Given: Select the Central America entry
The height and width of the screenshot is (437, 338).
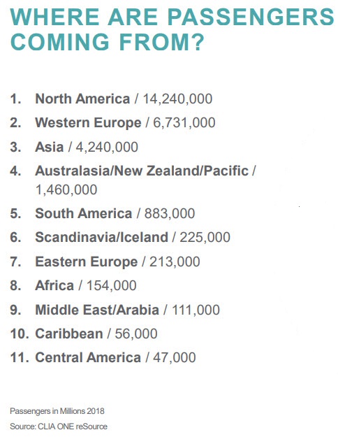Looking at the screenshot, I should (x=103, y=357).
